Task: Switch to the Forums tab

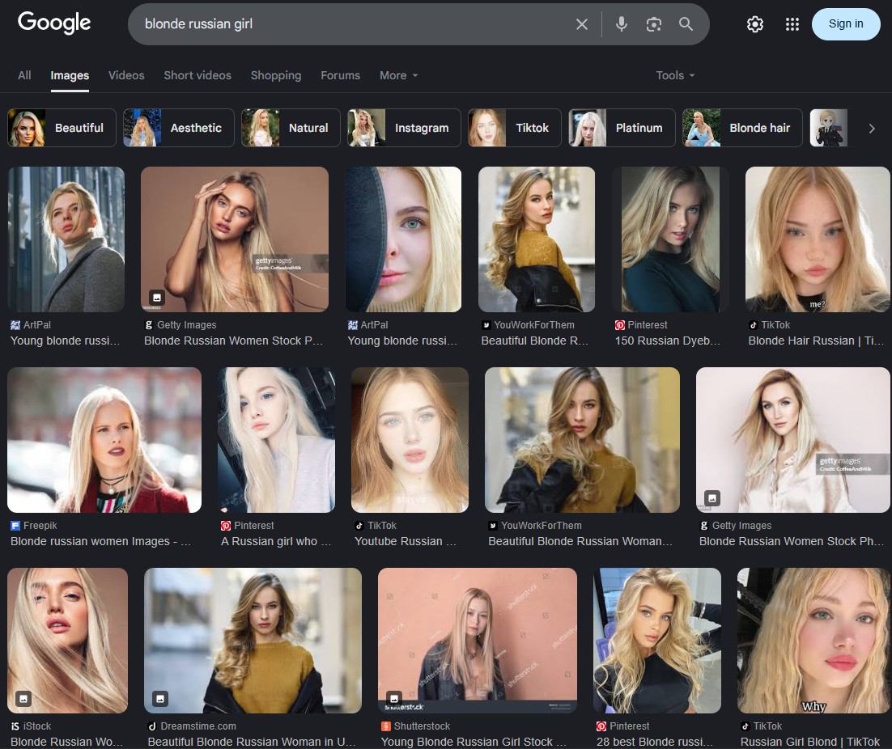Action: (x=340, y=75)
